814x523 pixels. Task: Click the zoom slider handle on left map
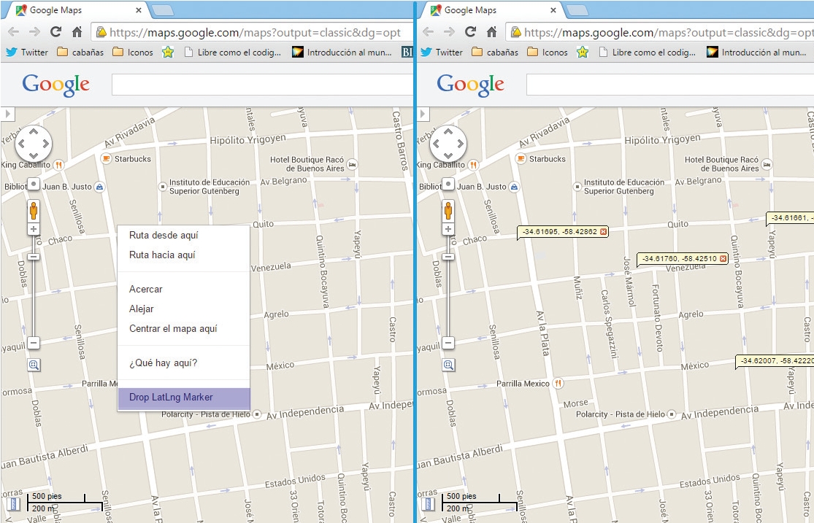(x=34, y=257)
